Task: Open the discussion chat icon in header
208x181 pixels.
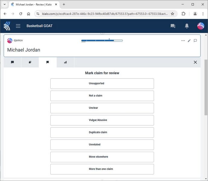Action: click(173, 26)
